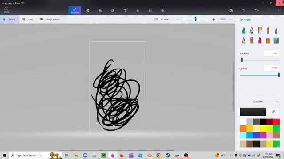Choose the Watercolor brush

268,30
